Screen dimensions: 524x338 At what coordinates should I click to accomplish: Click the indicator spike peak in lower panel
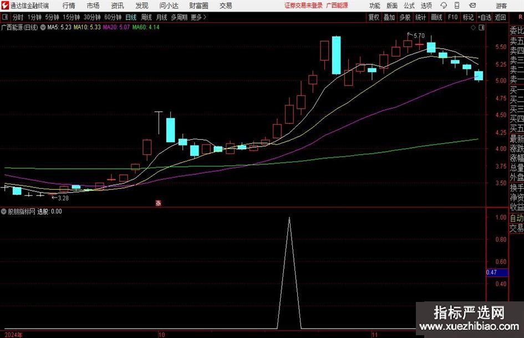coord(289,218)
